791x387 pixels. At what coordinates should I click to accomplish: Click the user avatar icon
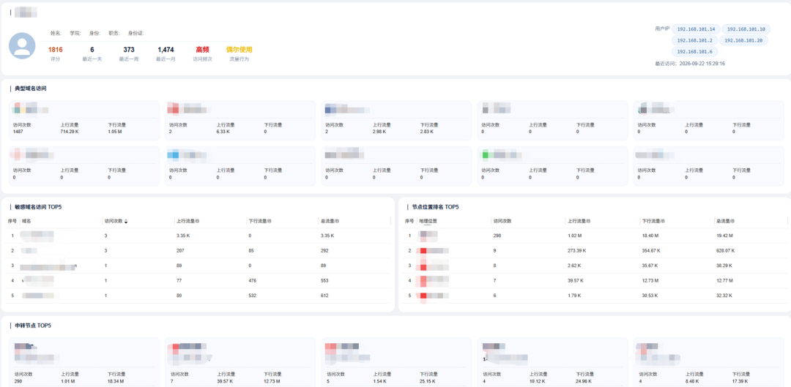click(22, 46)
